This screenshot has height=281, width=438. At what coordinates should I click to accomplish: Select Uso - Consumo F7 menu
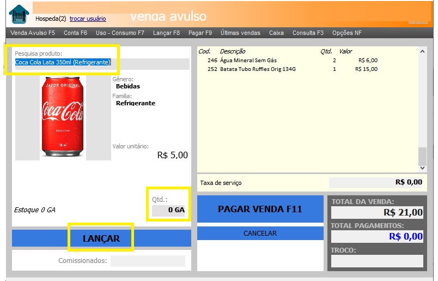120,33
